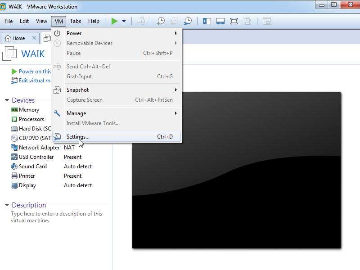Image resolution: width=360 pixels, height=270 pixels.
Task: Open the power options dropdown arrow
Action: (x=124, y=21)
